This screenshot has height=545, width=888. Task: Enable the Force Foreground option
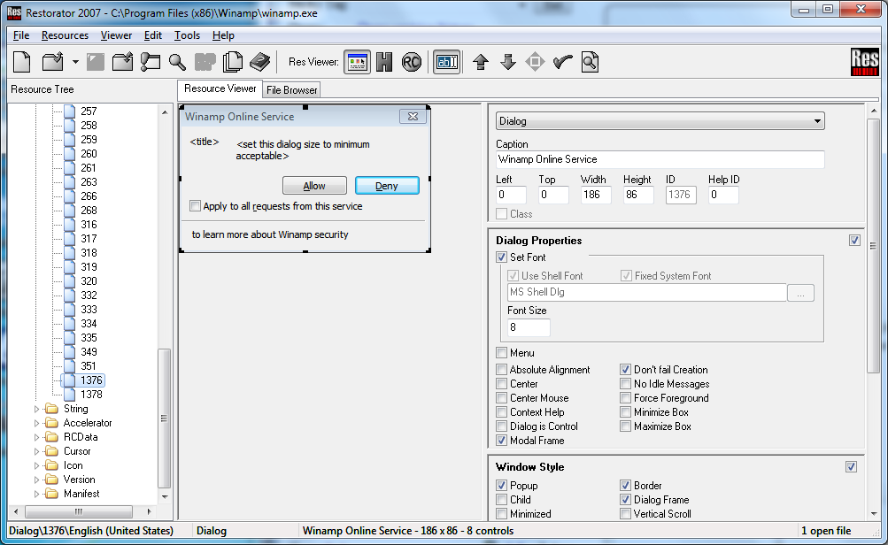point(625,398)
